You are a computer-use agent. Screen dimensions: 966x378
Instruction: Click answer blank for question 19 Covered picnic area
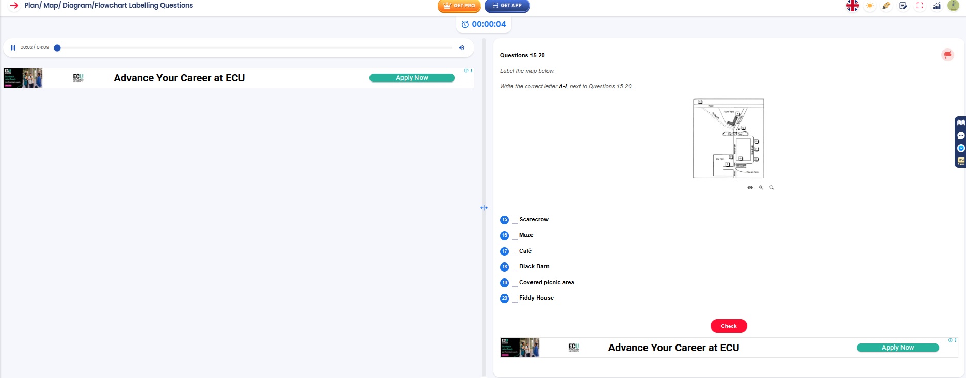coord(515,284)
